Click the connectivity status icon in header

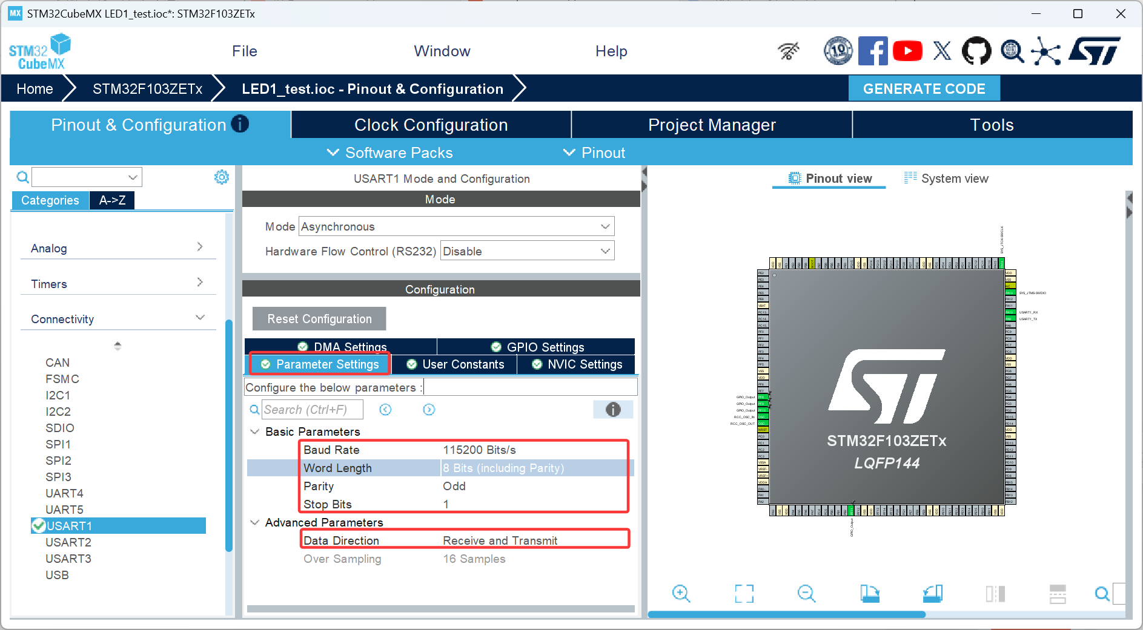(x=789, y=51)
